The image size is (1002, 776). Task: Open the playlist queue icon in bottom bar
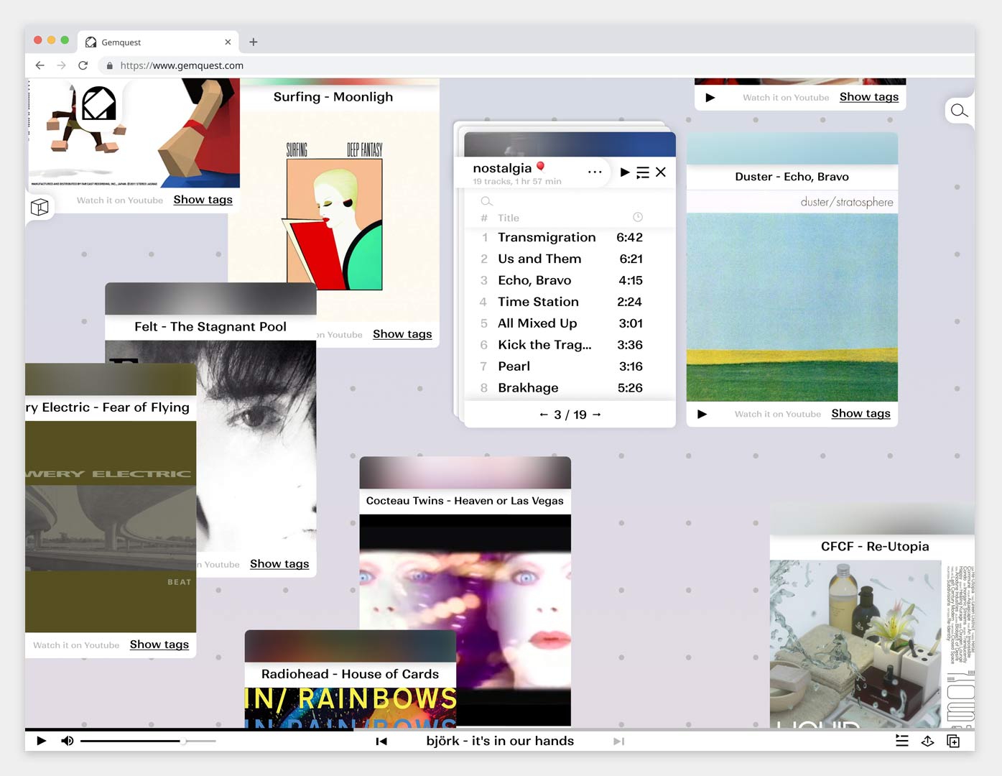(902, 741)
